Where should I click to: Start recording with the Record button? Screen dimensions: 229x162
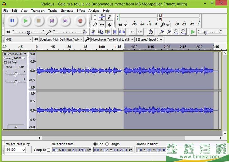80,21
